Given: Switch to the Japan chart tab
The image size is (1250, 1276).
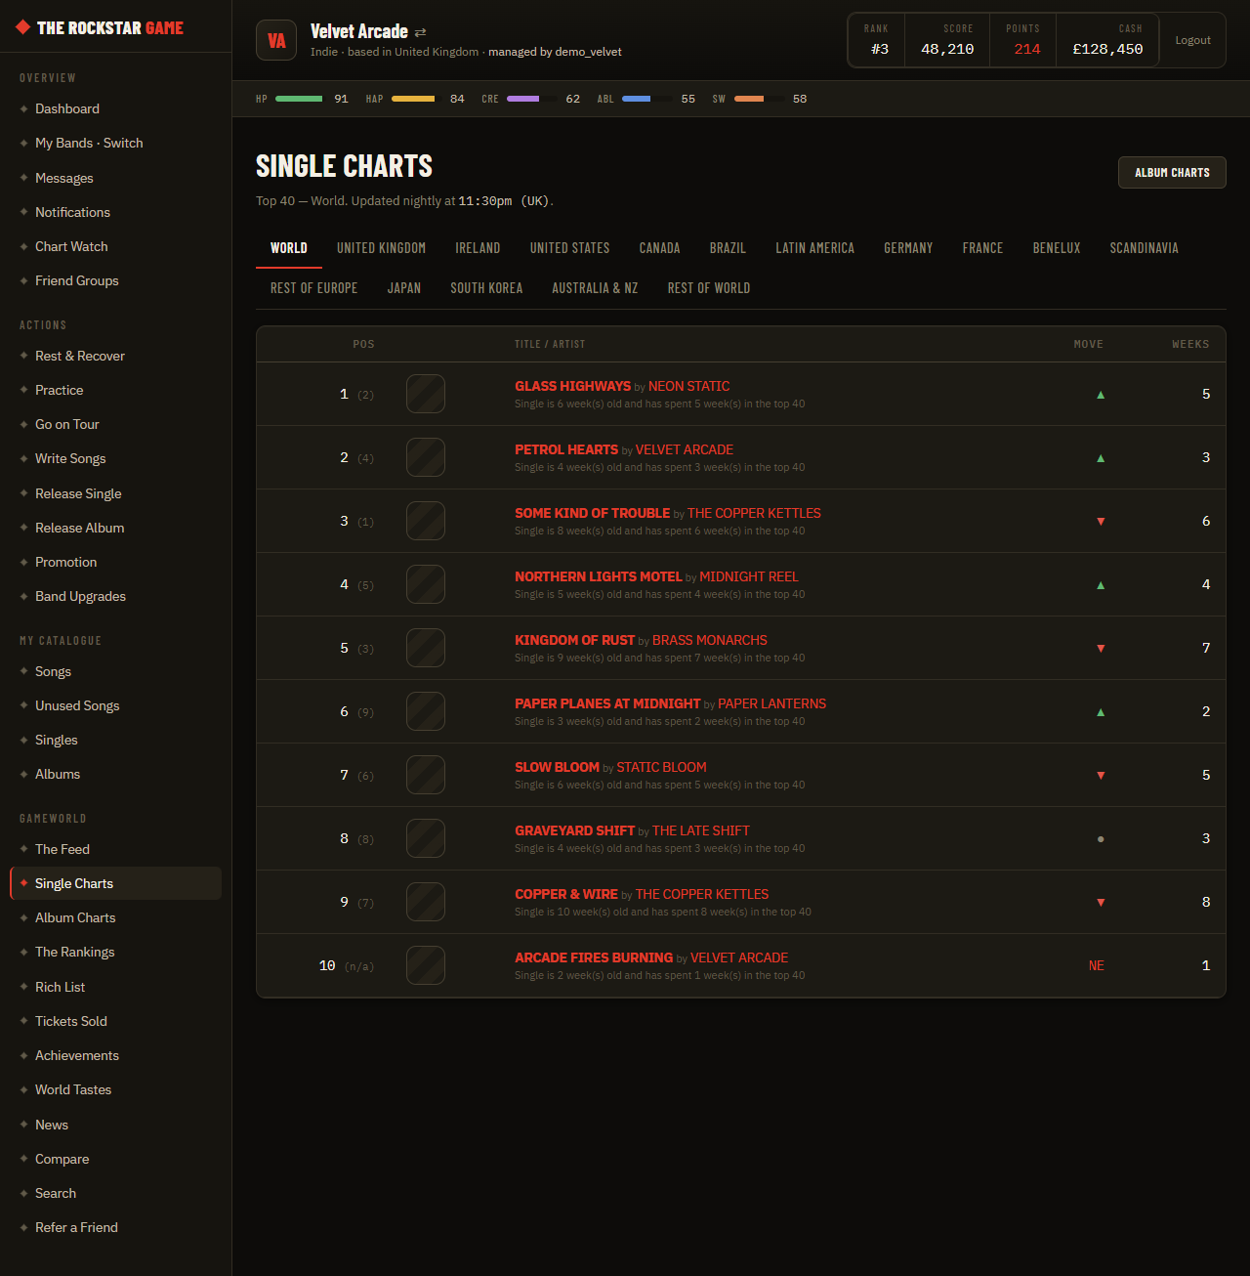Looking at the screenshot, I should coord(403,288).
